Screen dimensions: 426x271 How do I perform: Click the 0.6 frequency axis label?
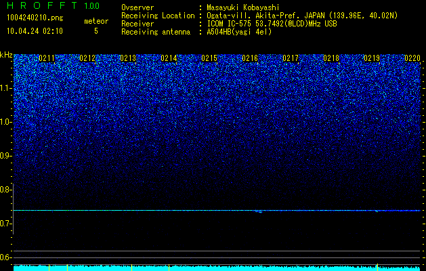coord(5,257)
